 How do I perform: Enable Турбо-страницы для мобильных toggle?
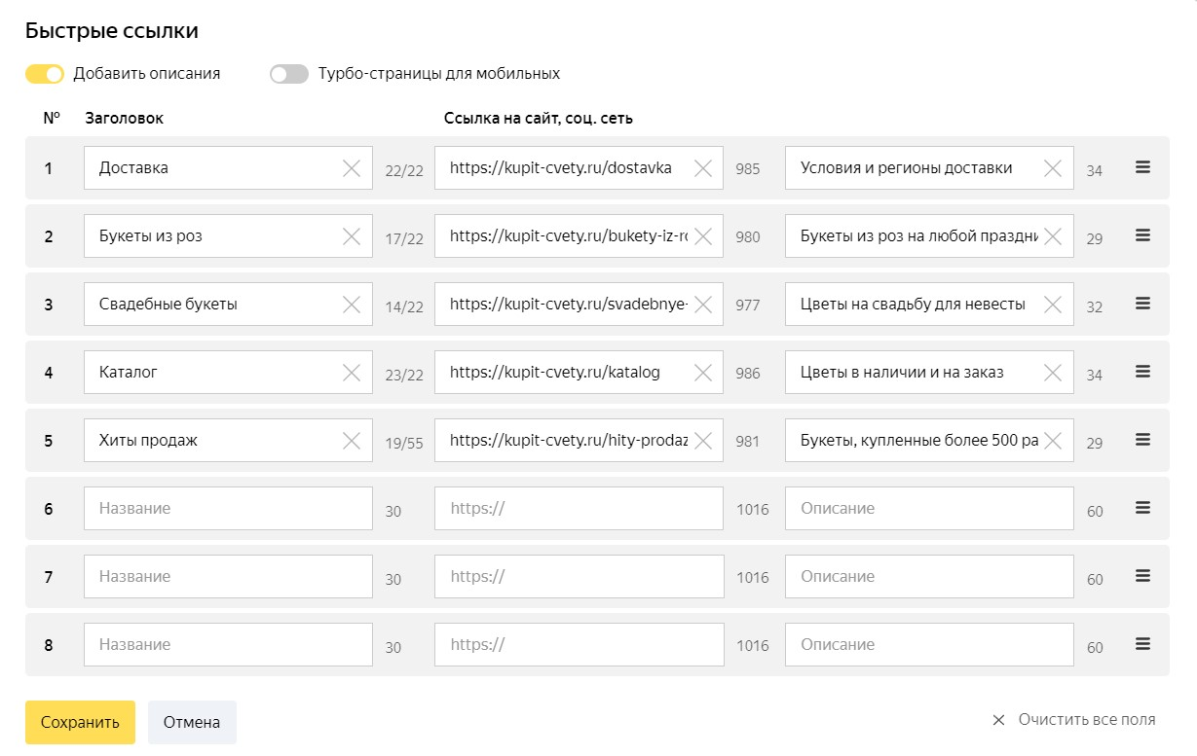click(289, 74)
